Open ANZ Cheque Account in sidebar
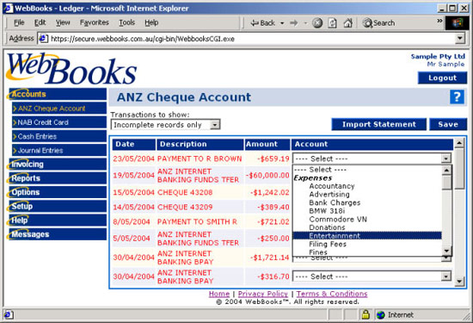473x323 pixels. pos(59,109)
